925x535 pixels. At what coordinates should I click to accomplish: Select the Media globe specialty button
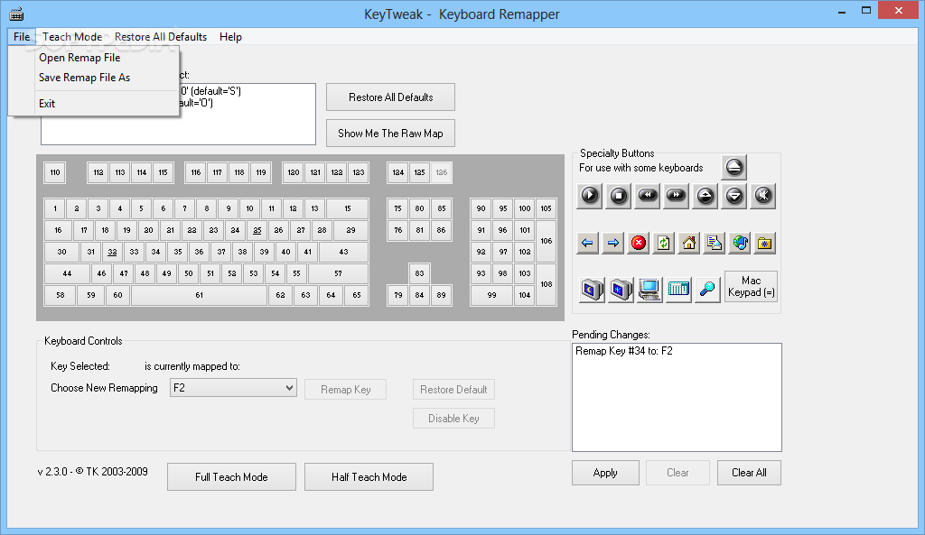coord(740,243)
